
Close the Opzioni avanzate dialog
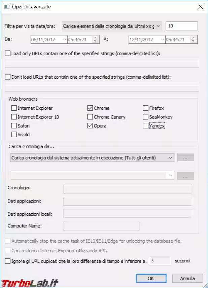pos(200,7)
